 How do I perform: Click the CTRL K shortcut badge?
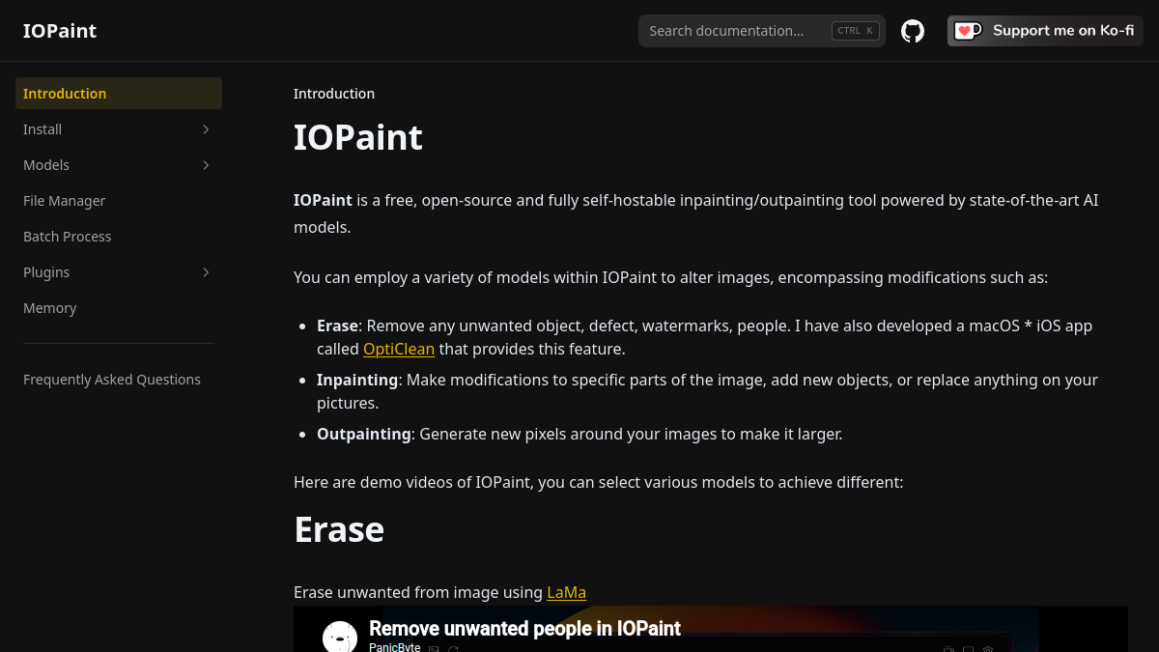(x=856, y=31)
